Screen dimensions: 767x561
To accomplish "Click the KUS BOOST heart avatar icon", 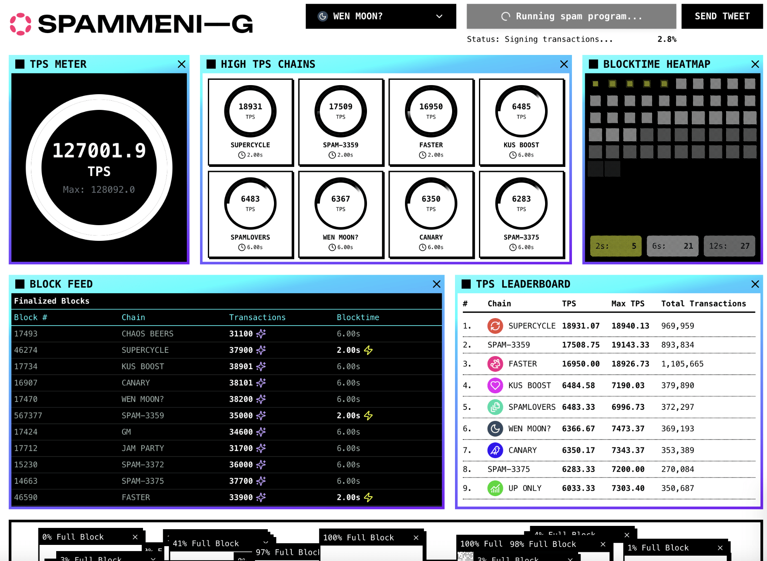I will pos(495,385).
